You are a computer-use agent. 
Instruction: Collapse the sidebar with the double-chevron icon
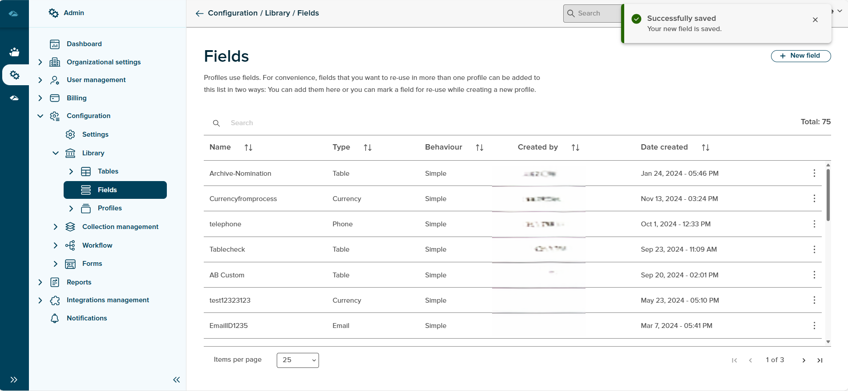[176, 379]
